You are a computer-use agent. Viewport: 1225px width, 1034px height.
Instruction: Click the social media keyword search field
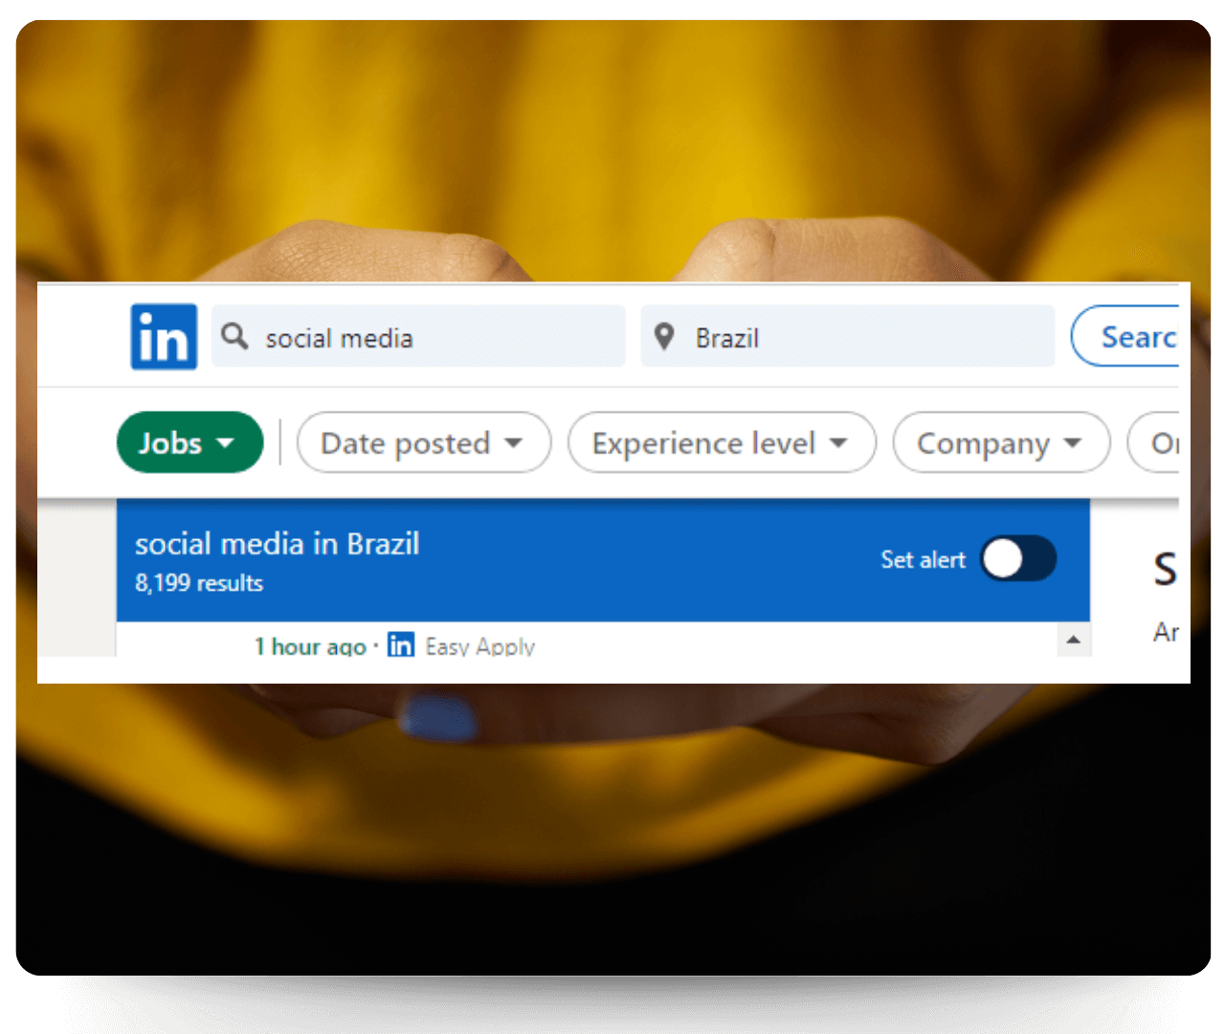[x=418, y=336]
